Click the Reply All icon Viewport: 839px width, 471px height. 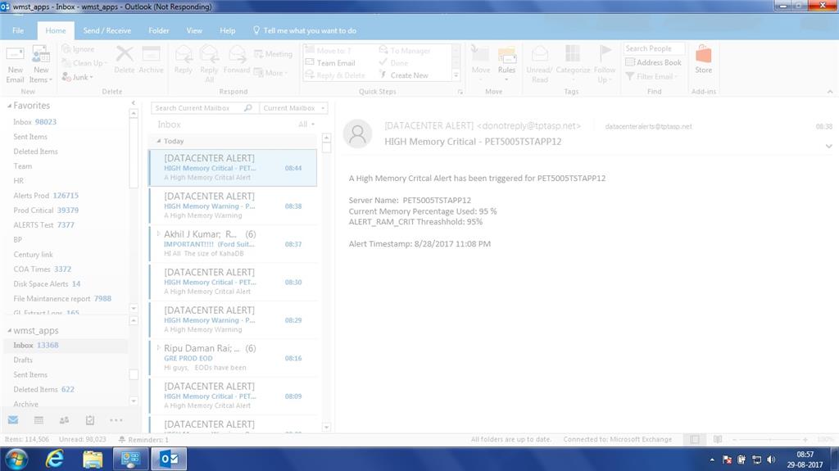[209, 54]
